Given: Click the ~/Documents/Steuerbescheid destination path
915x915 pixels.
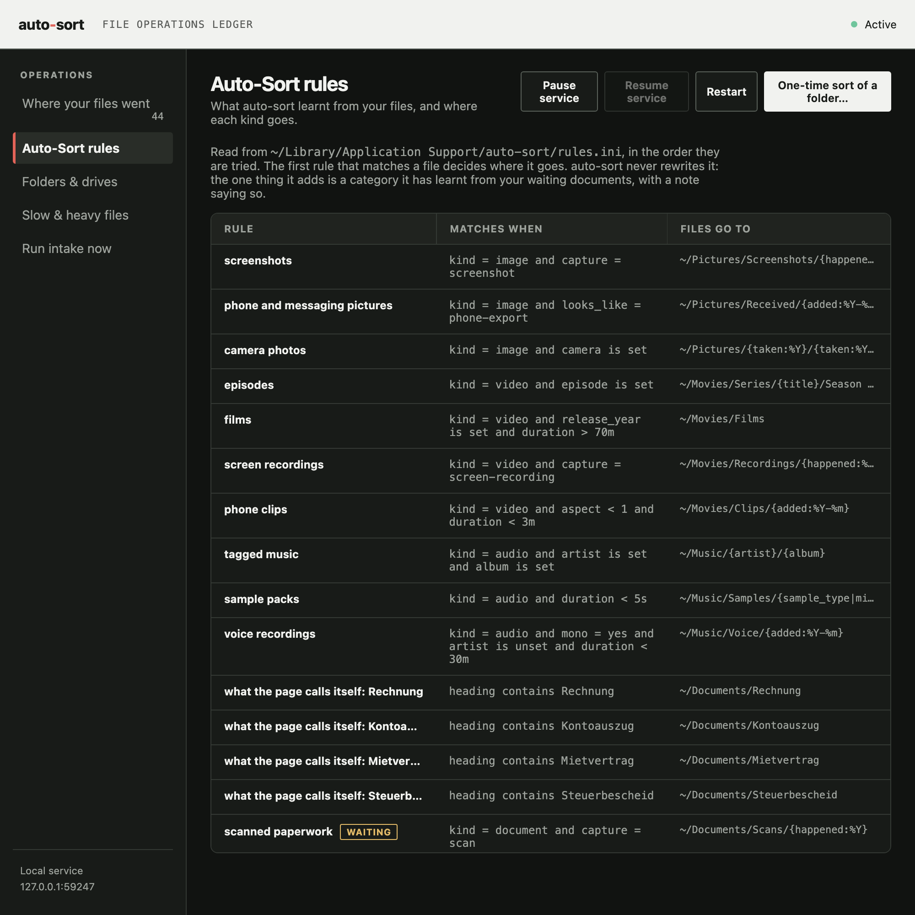Looking at the screenshot, I should click(758, 795).
